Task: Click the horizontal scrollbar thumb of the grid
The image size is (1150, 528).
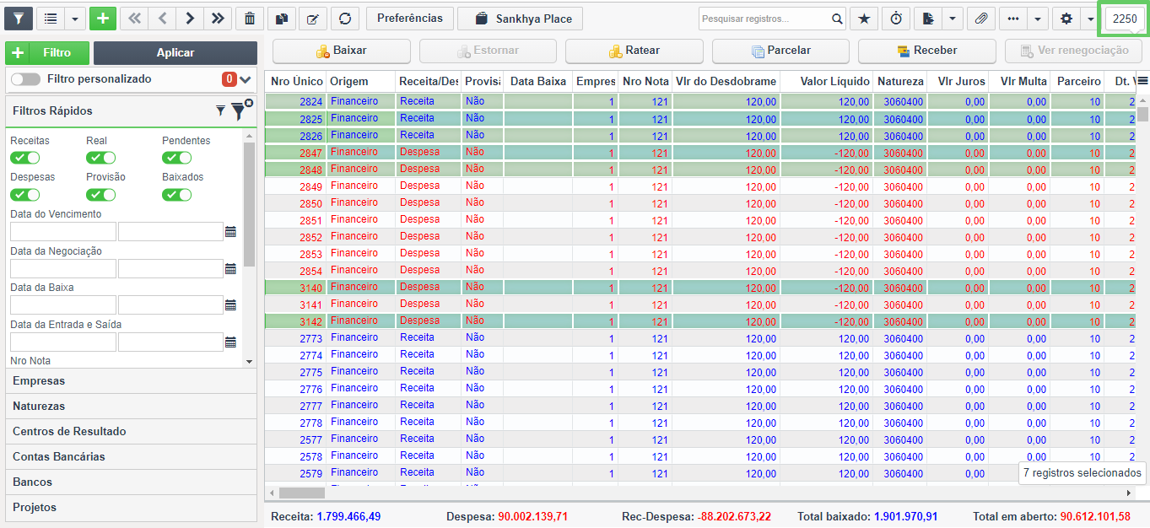Action: [301, 493]
